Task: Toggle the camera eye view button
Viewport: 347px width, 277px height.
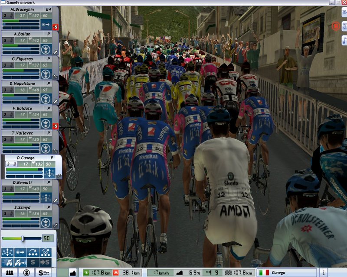Action: click(x=344, y=13)
